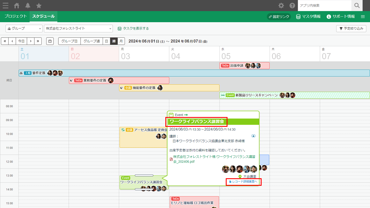The width and height of the screenshot is (370, 208).
Task: Click the 08:00 time label
Action: 10,106
